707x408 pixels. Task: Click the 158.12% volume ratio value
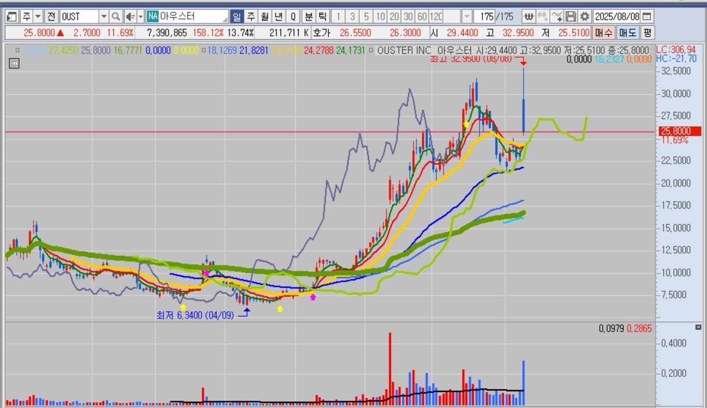pos(207,33)
